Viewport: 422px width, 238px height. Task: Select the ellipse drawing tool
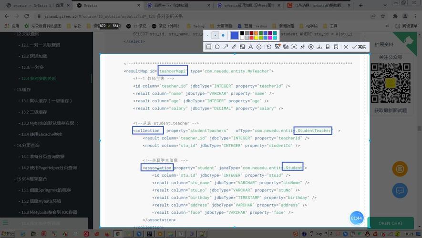tap(217, 47)
